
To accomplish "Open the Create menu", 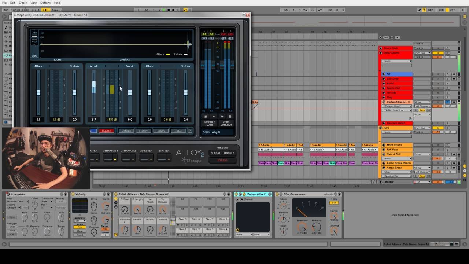I will [23, 3].
